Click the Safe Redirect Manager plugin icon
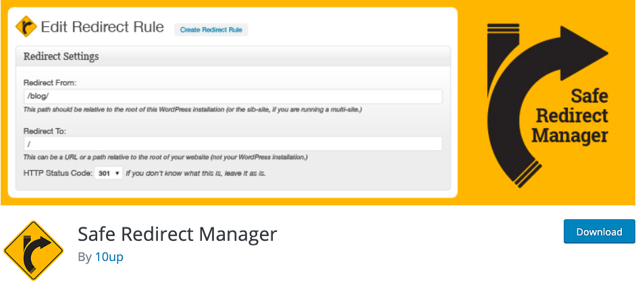This screenshot has height=284, width=636. point(33,250)
